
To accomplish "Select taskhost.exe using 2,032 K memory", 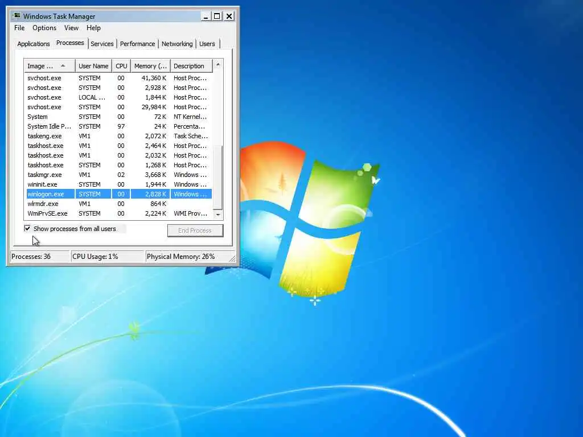I will click(118, 155).
